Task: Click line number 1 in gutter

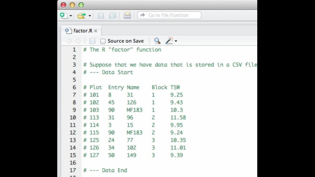Action: pyautogui.click(x=74, y=49)
